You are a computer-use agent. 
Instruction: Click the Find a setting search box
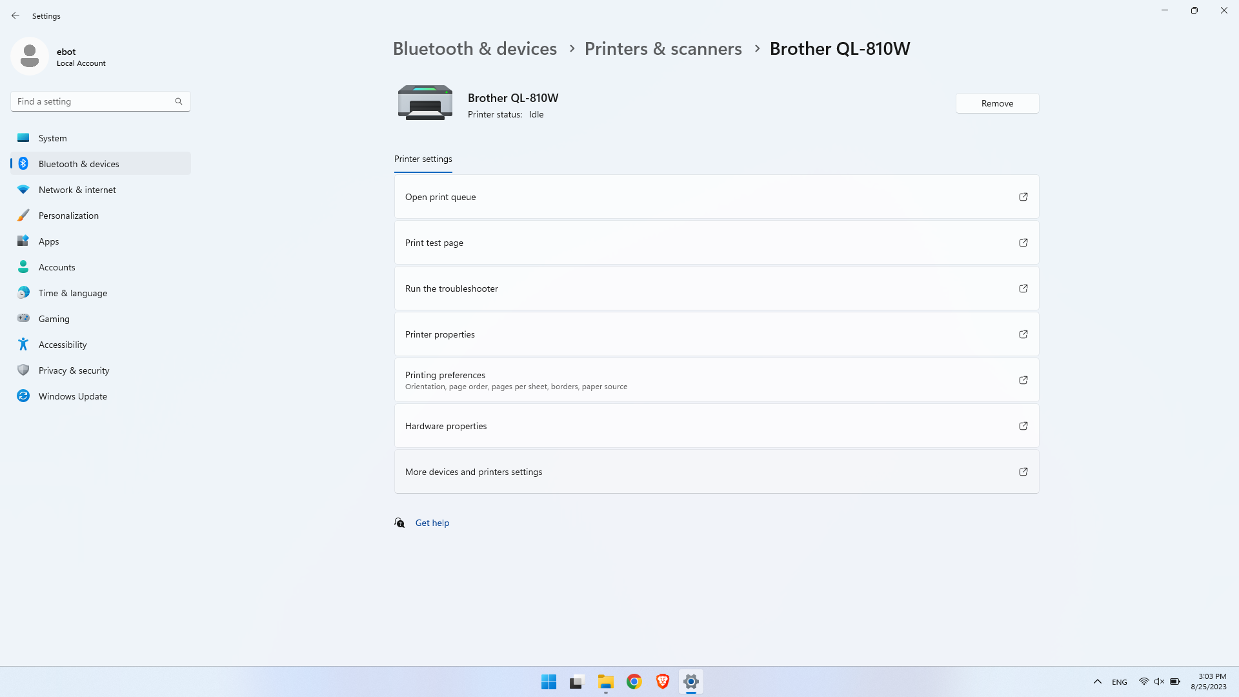pyautogui.click(x=101, y=101)
